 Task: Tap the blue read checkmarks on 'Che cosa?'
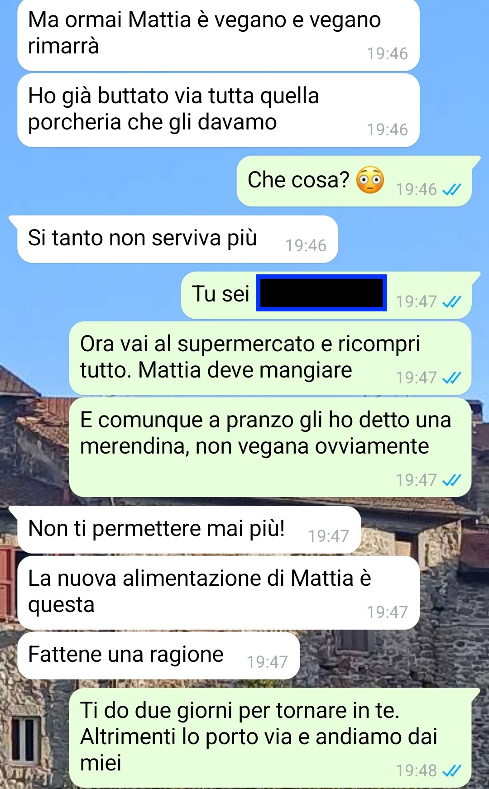451,189
